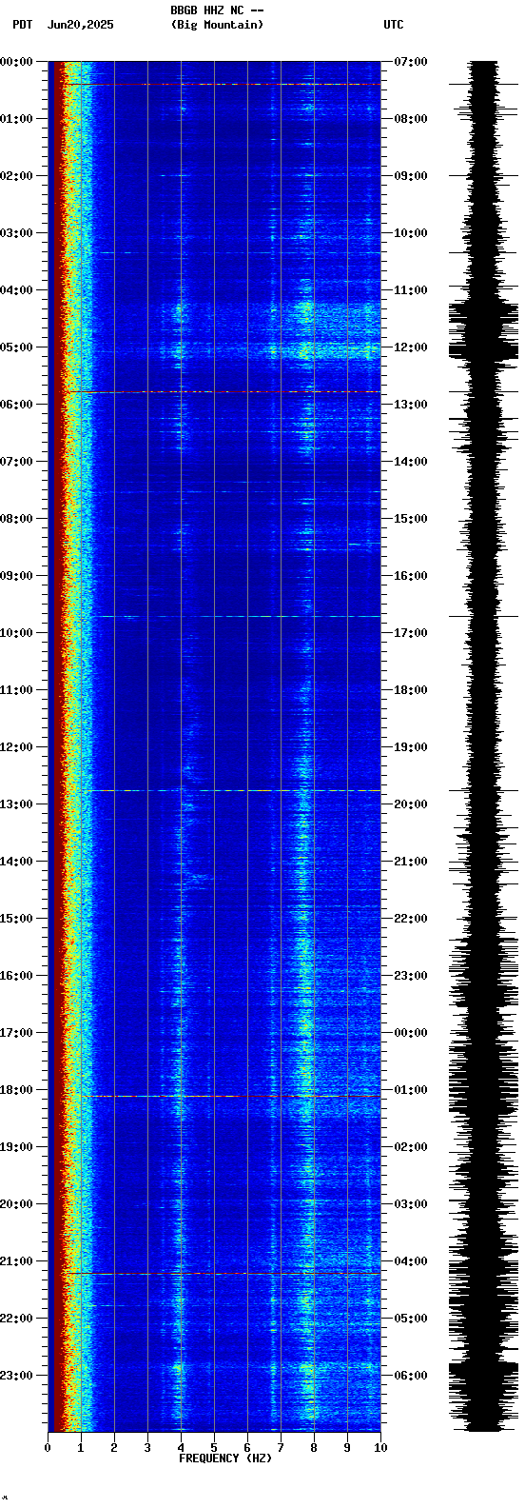This screenshot has width=525, height=1508.
Task: Click the PDT '16:00' time label
Action: [16, 976]
